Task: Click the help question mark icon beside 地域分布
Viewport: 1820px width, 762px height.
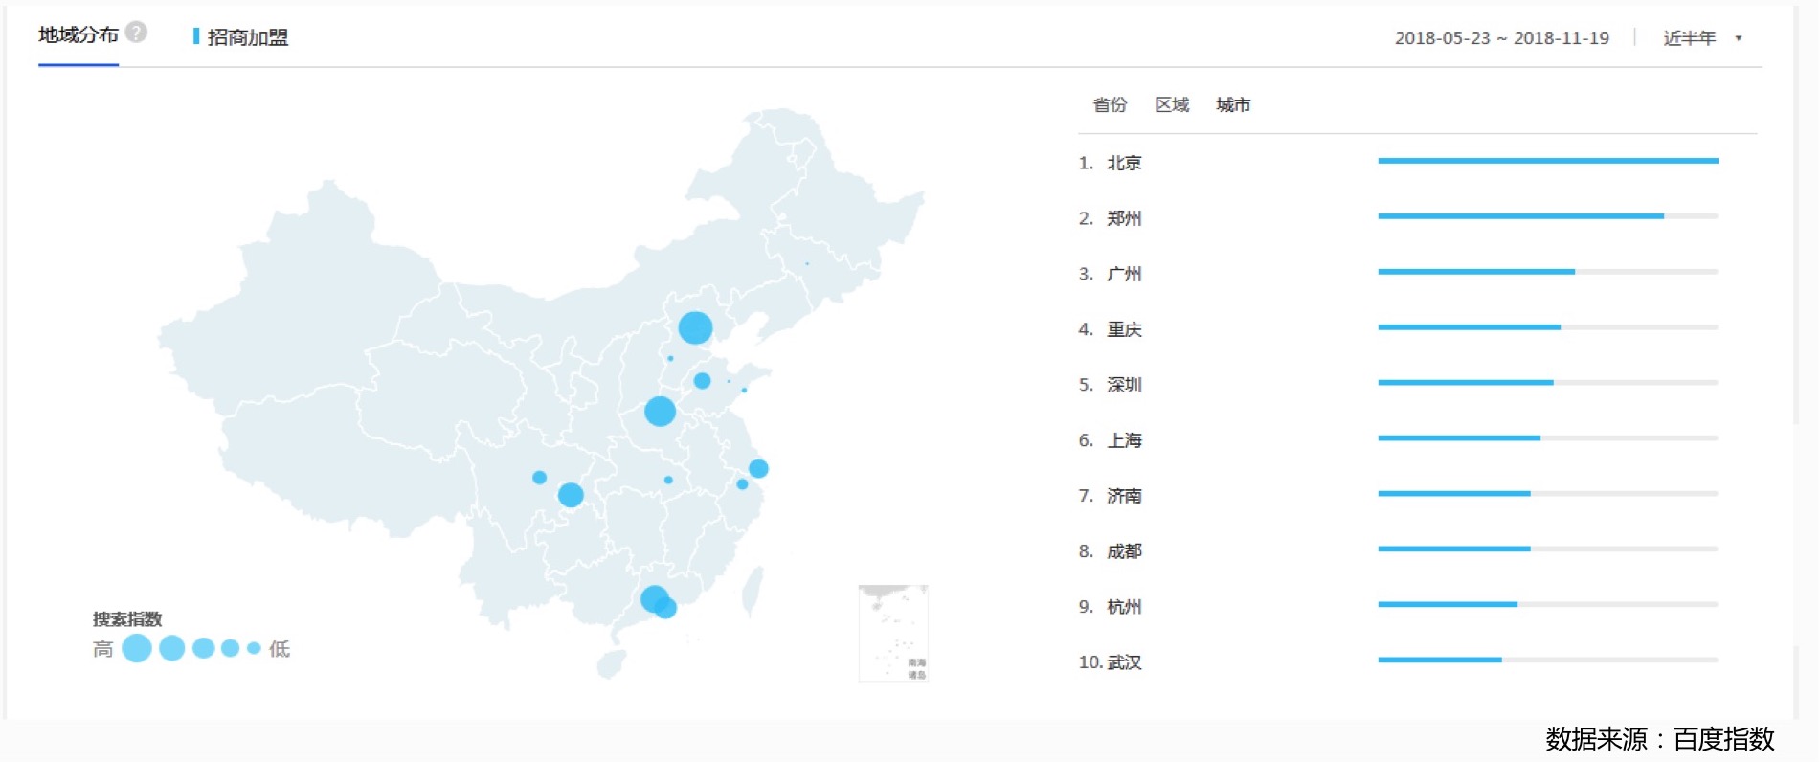Action: pyautogui.click(x=137, y=33)
